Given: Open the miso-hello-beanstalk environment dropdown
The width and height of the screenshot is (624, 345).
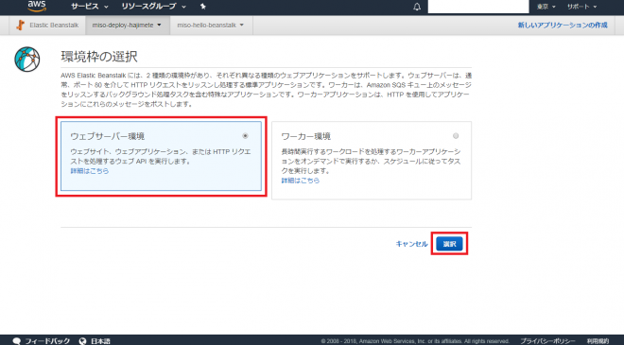Looking at the screenshot, I should [211, 26].
